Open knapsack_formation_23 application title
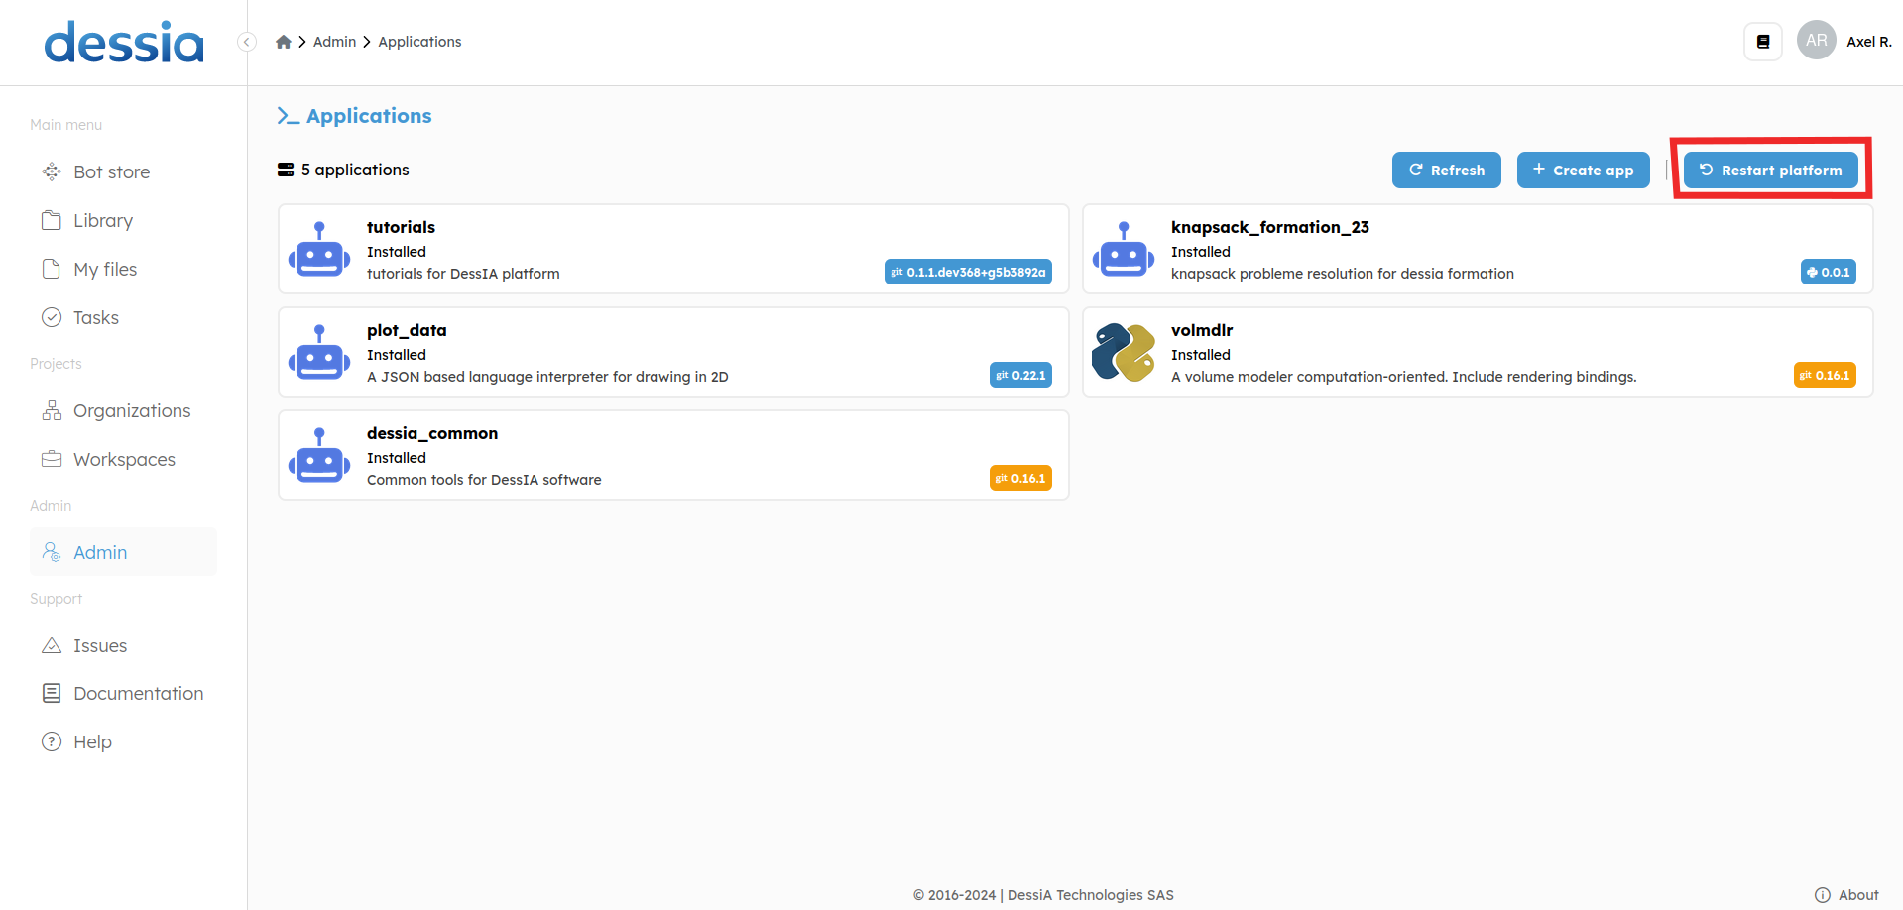Image resolution: width=1903 pixels, height=910 pixels. point(1269,227)
